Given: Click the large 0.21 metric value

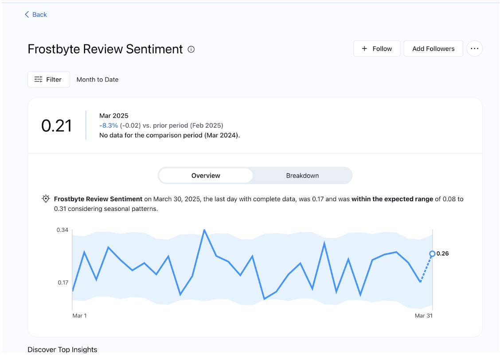Looking at the screenshot, I should pos(56,126).
